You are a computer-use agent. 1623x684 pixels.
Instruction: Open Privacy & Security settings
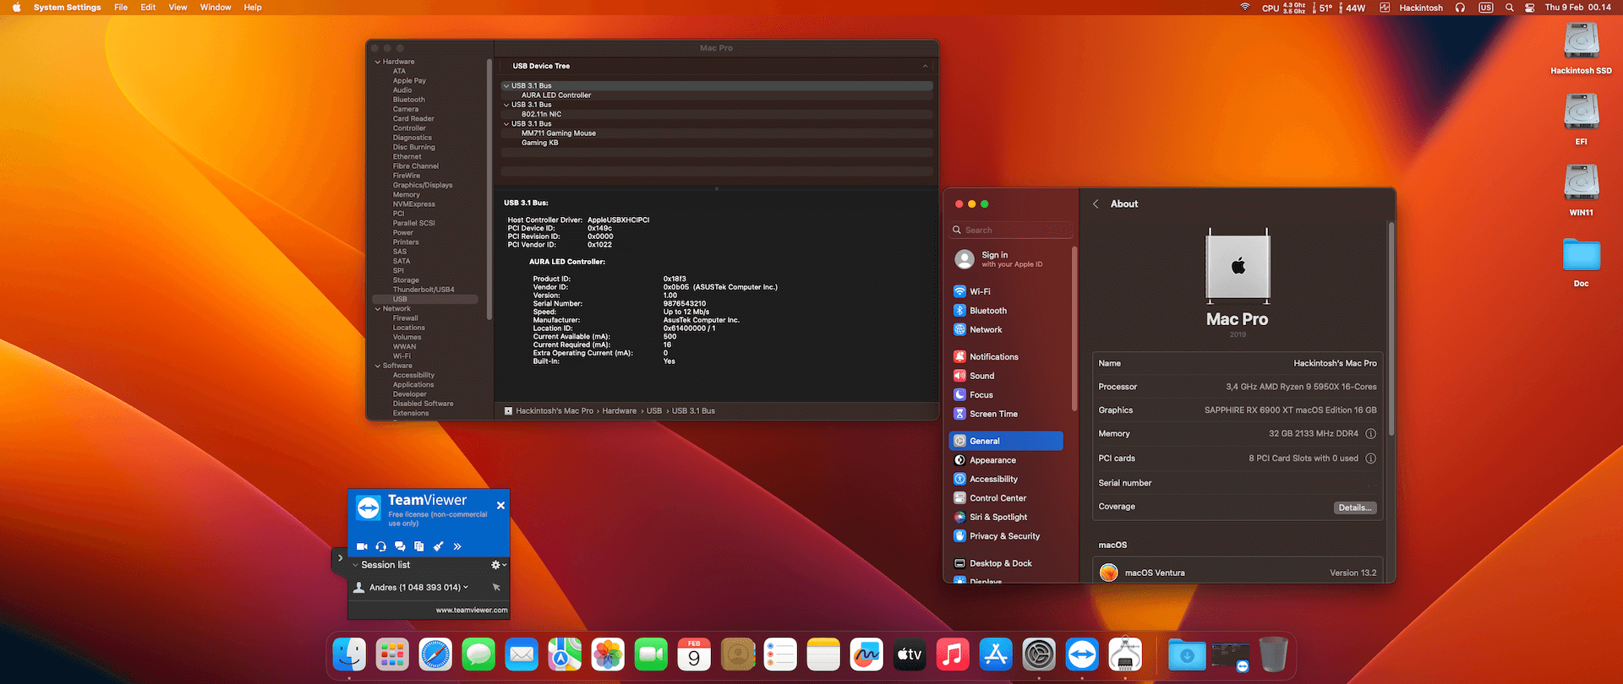click(x=1006, y=536)
